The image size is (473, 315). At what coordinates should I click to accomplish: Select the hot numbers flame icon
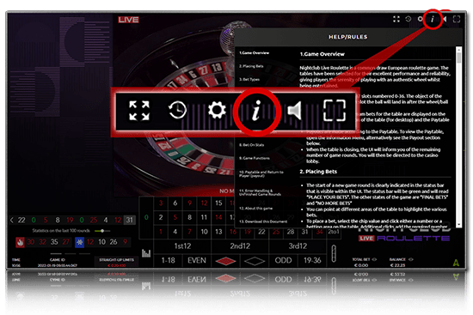(x=21, y=242)
